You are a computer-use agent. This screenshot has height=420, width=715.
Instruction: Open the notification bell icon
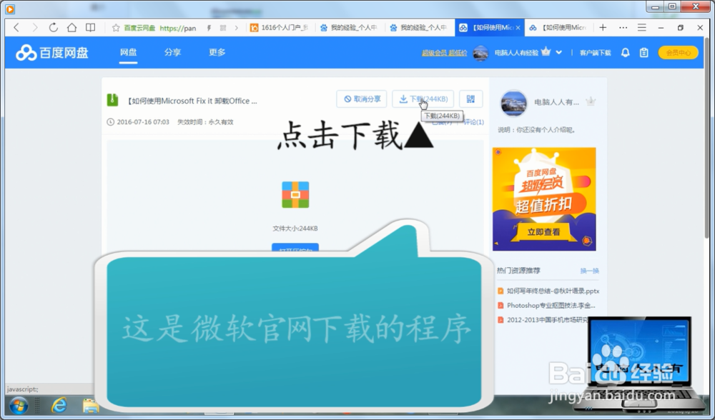click(625, 53)
